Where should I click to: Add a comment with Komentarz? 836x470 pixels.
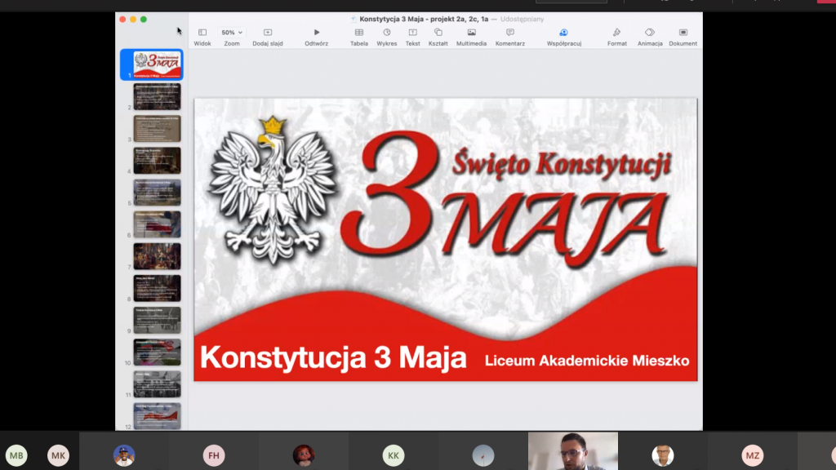(510, 37)
